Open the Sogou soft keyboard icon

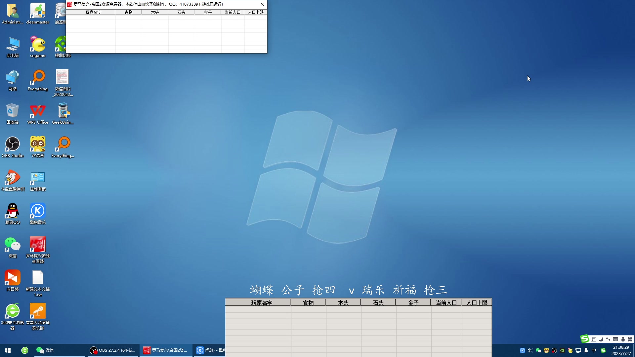615,339
